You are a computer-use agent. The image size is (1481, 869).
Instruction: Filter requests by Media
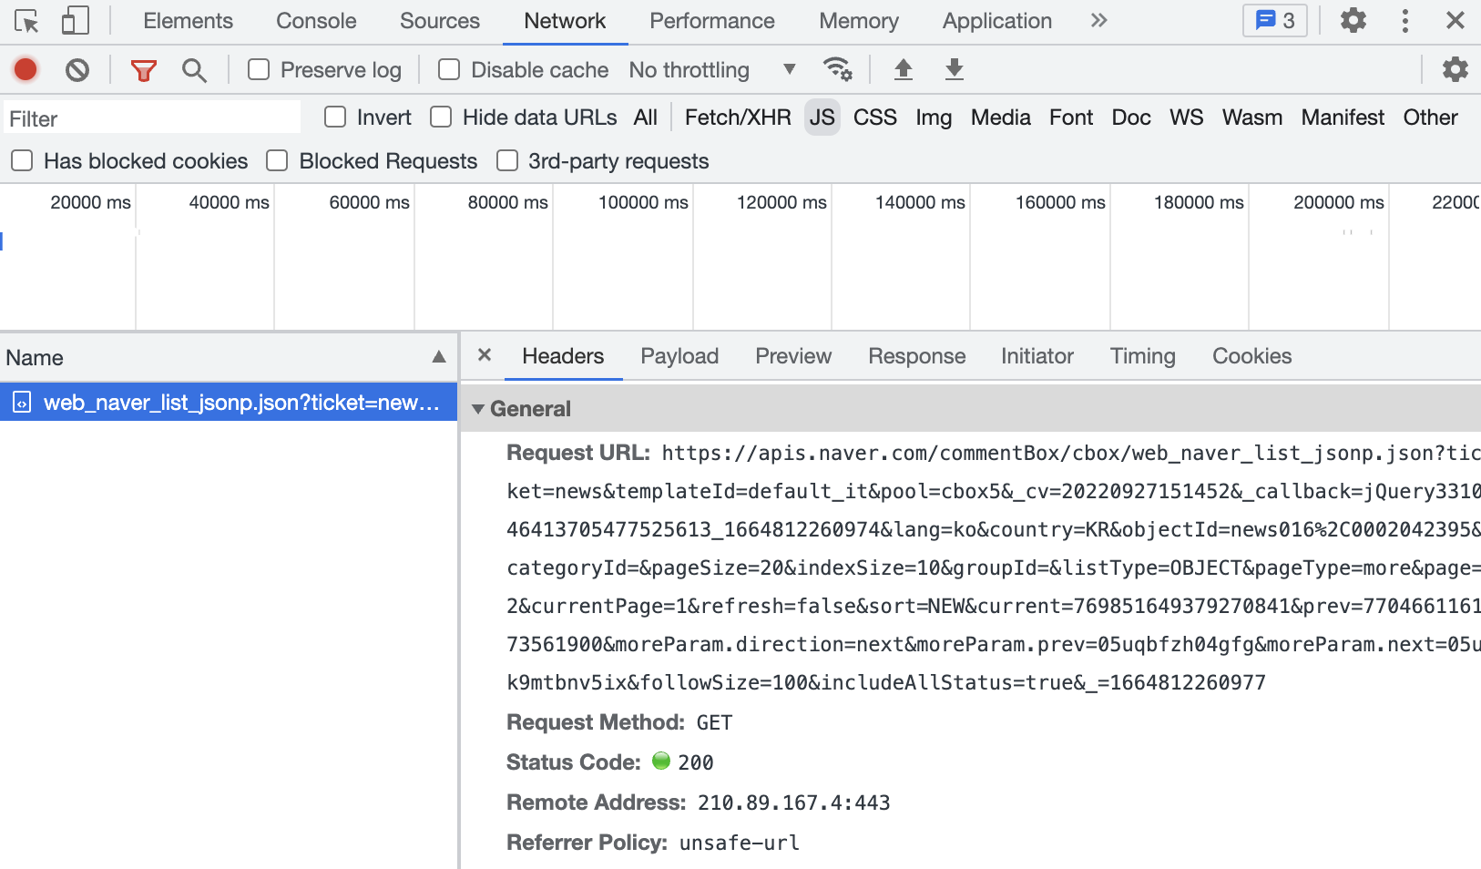(x=1001, y=117)
